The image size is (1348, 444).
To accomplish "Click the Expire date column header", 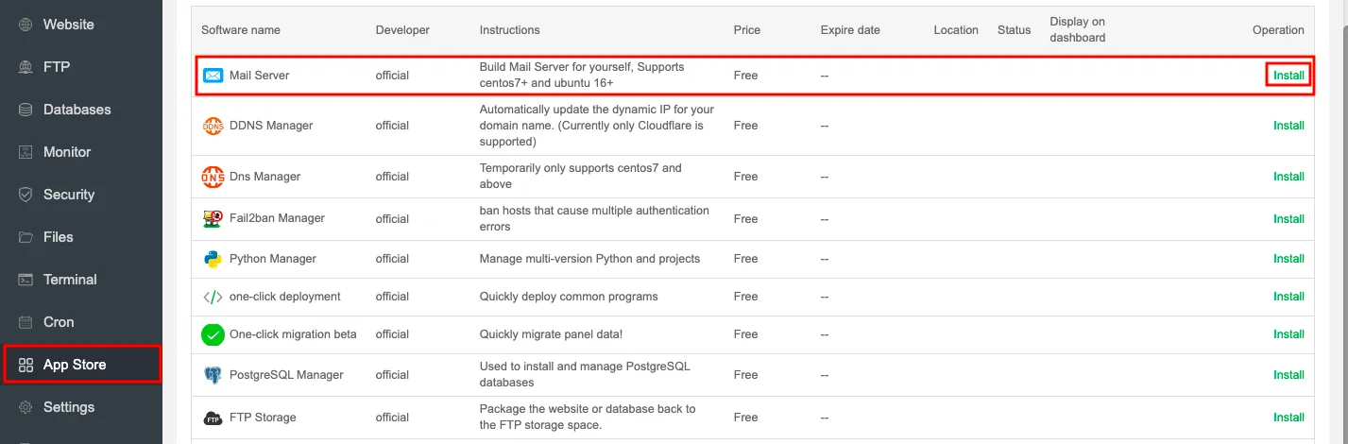I will (850, 30).
